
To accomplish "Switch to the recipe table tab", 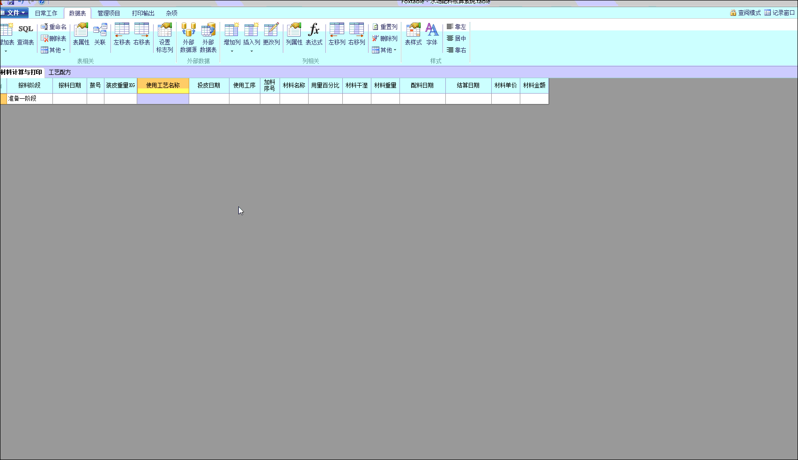I will click(59, 72).
